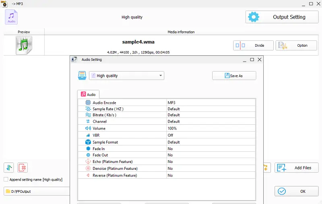
Task: Click the Echo feature icon
Action: (x=88, y=161)
